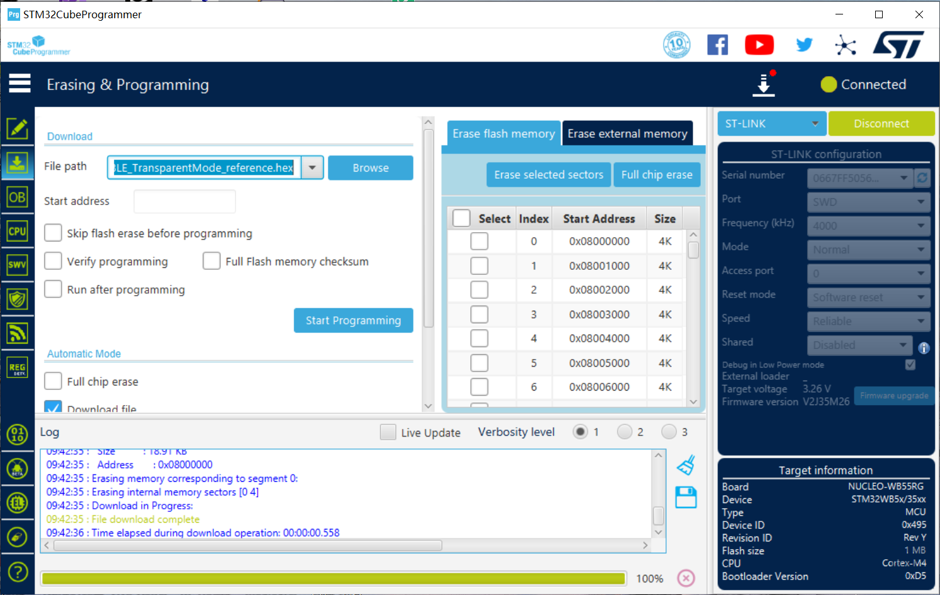Screen dimensions: 940x595
Task: Toggle Debug in Low Power mode checkbox
Action: [910, 365]
